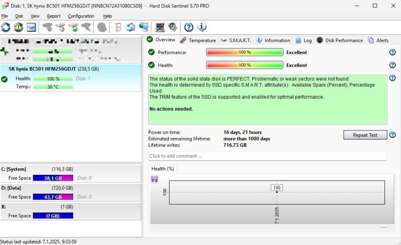This screenshot has width=401, height=245.
Task: Click the disk with green checkmark icon
Action: click(73, 27)
